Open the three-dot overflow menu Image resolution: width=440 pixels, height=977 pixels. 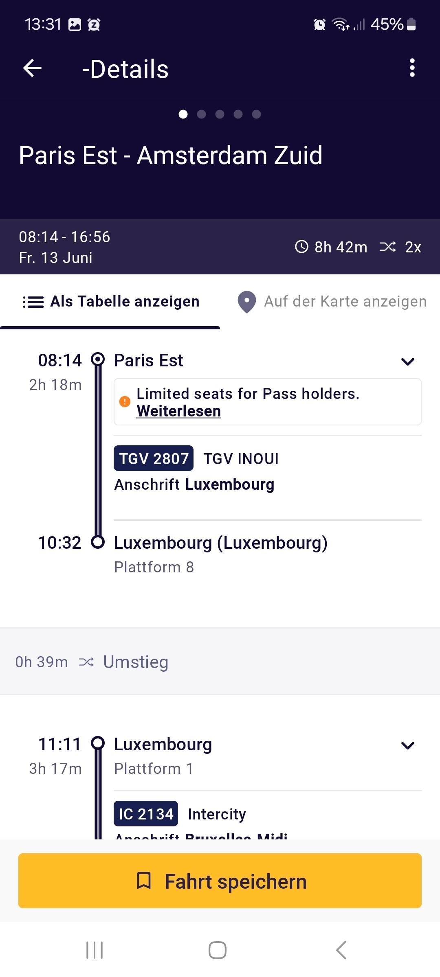[412, 68]
